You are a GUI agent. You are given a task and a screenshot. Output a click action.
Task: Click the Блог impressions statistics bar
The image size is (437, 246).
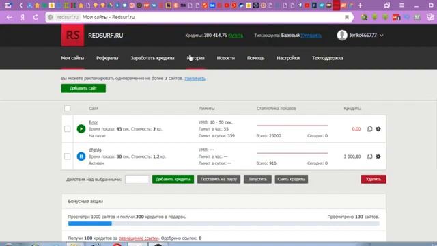(x=292, y=126)
